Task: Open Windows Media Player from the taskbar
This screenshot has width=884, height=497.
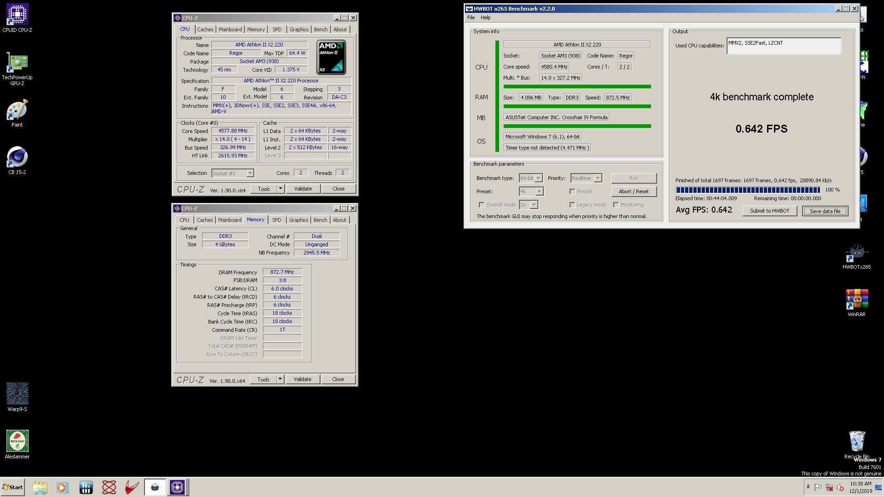Action: pyautogui.click(x=62, y=487)
